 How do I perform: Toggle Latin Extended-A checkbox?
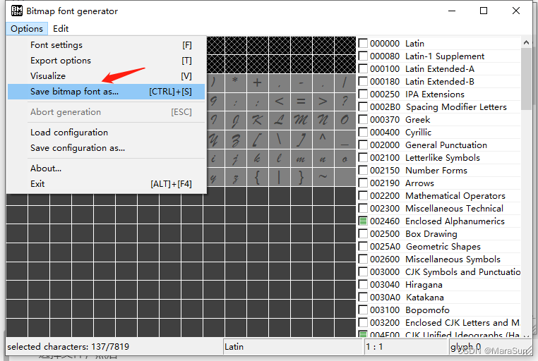tap(363, 68)
